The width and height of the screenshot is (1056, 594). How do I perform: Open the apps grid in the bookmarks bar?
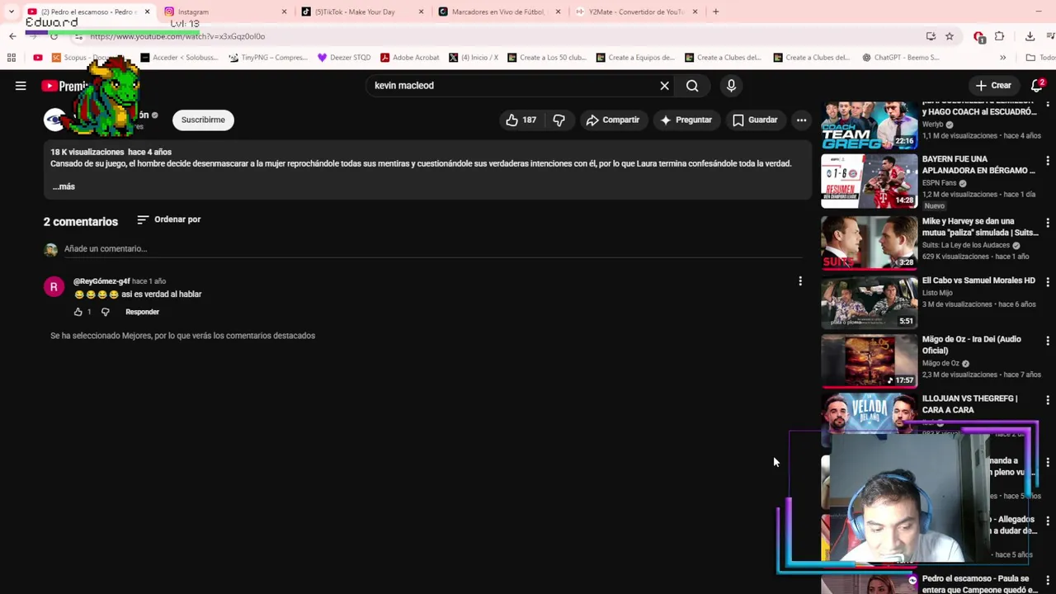click(x=12, y=58)
